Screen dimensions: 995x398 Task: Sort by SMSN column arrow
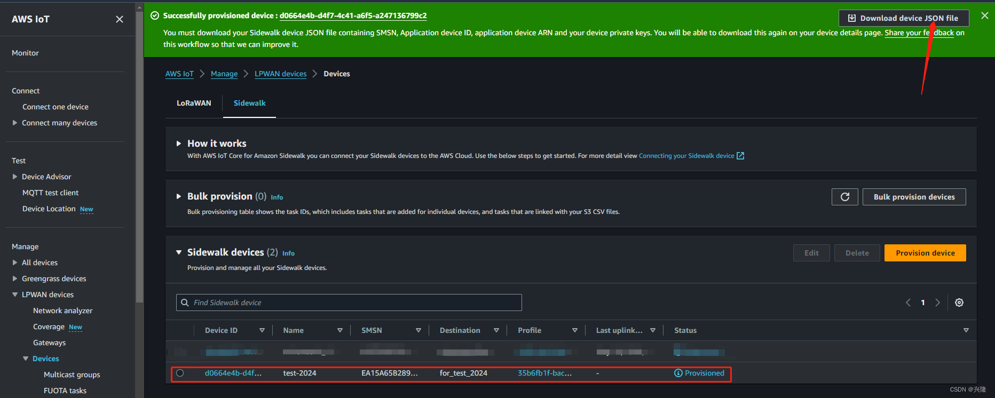point(418,330)
